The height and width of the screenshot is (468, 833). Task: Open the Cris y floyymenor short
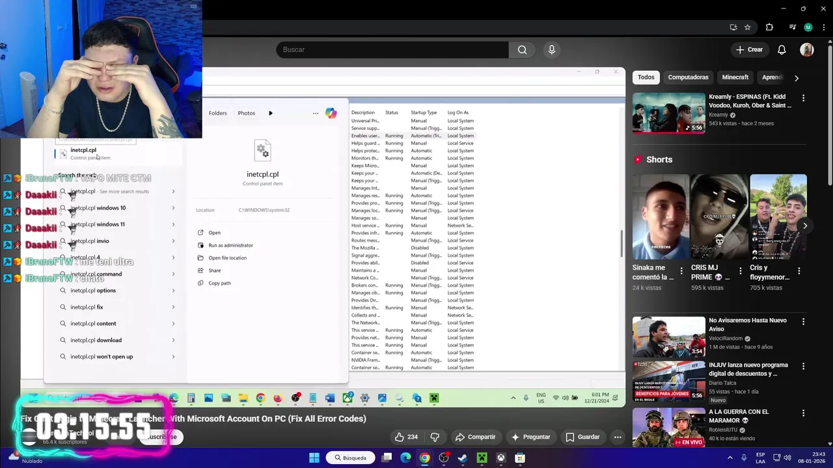(x=778, y=216)
